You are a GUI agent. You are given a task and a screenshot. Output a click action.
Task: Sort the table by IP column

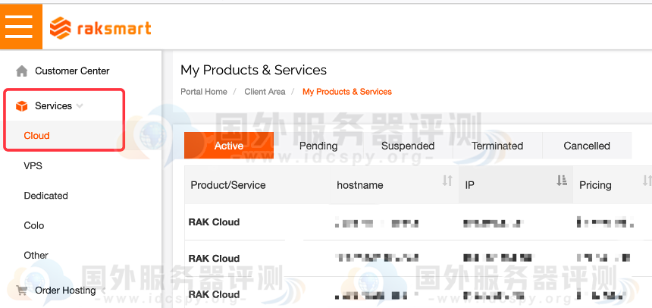click(x=561, y=181)
